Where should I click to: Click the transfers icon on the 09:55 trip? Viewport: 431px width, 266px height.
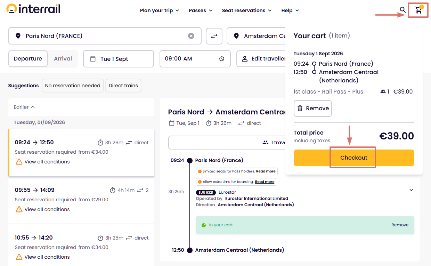tap(140, 190)
